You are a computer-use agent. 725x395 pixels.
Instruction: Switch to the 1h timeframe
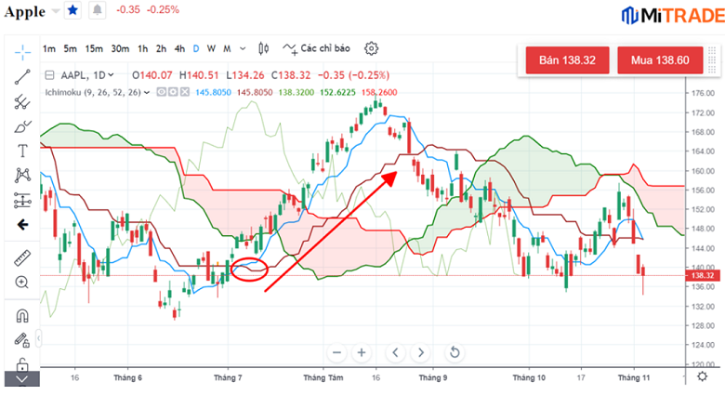[x=142, y=48]
